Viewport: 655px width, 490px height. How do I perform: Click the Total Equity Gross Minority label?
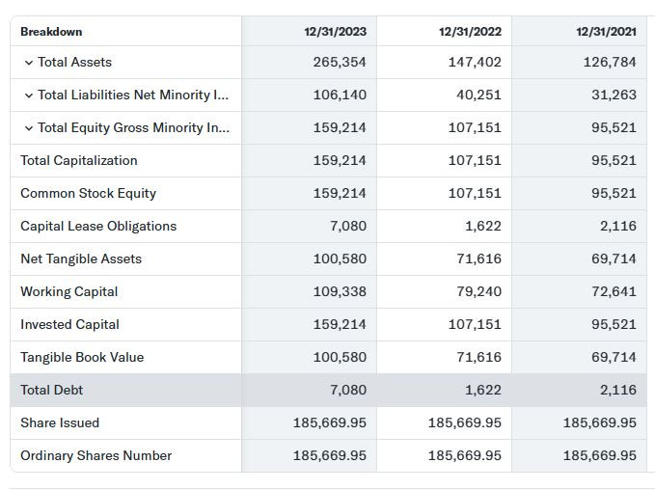tap(134, 128)
